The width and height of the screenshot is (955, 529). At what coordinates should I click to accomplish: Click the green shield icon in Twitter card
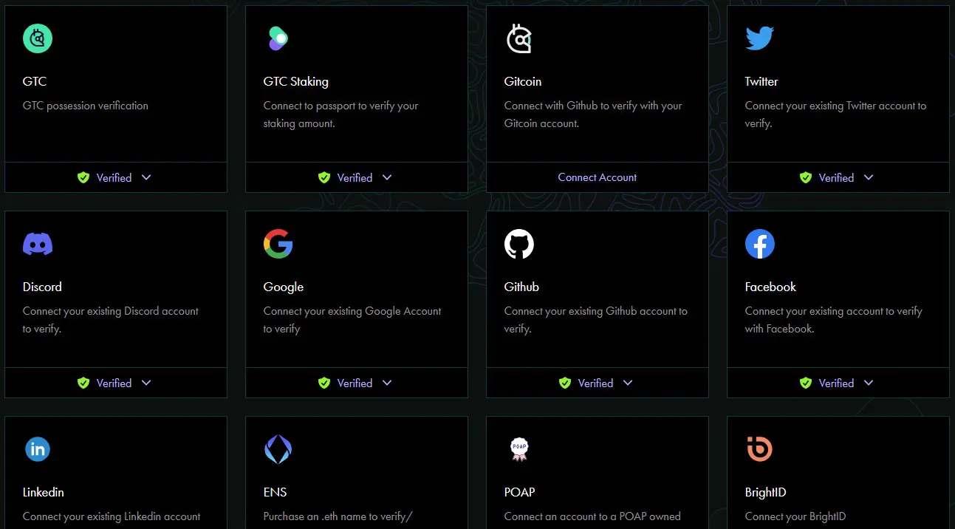click(806, 177)
